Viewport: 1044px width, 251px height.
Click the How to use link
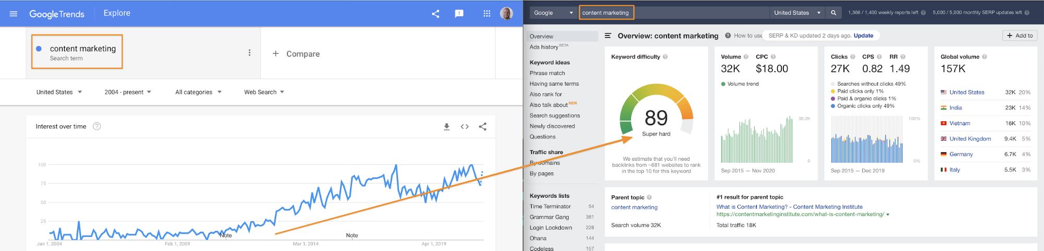[748, 35]
